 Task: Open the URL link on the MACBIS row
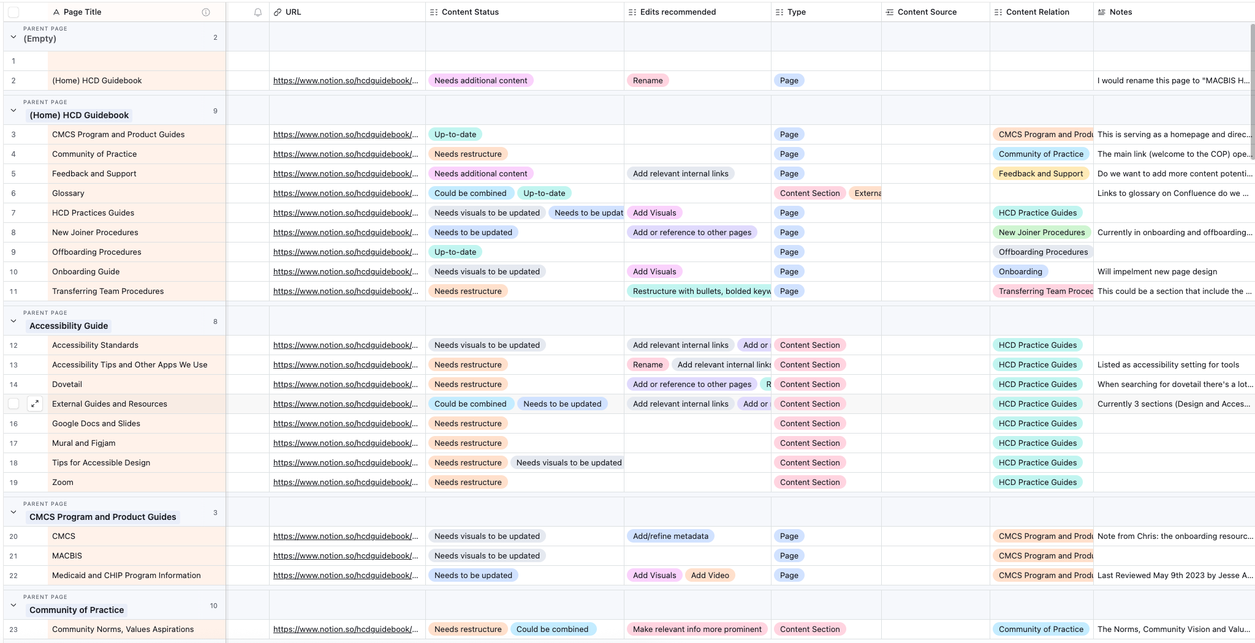tap(346, 555)
